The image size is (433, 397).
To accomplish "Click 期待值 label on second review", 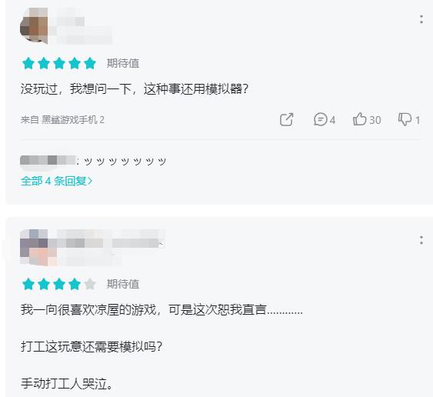I will [123, 284].
